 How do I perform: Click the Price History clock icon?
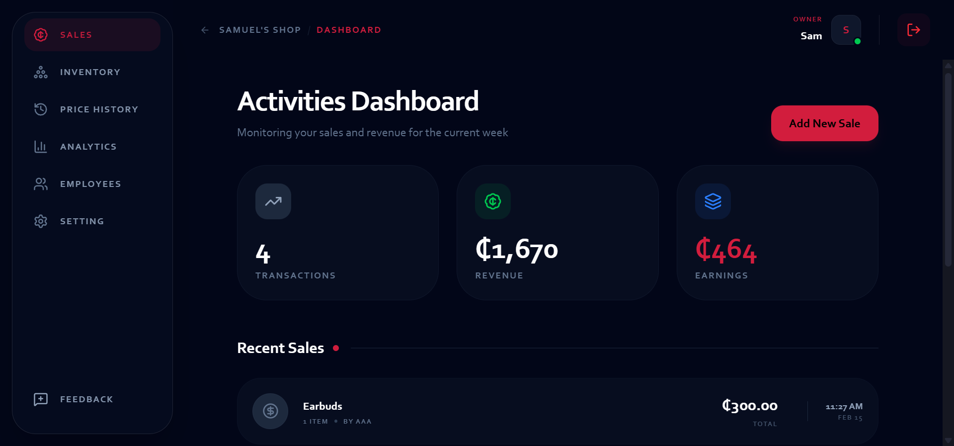click(40, 109)
